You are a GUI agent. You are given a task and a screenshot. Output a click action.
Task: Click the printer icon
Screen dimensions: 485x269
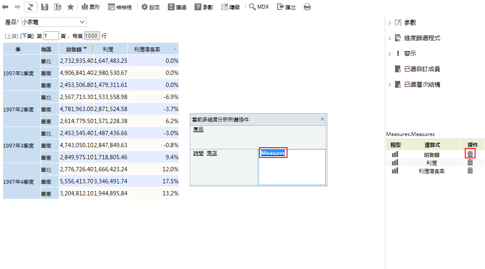pyautogui.click(x=307, y=7)
